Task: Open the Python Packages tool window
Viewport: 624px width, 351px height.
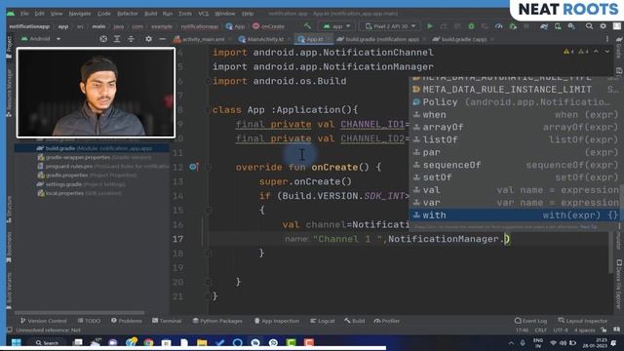Action: [217, 321]
